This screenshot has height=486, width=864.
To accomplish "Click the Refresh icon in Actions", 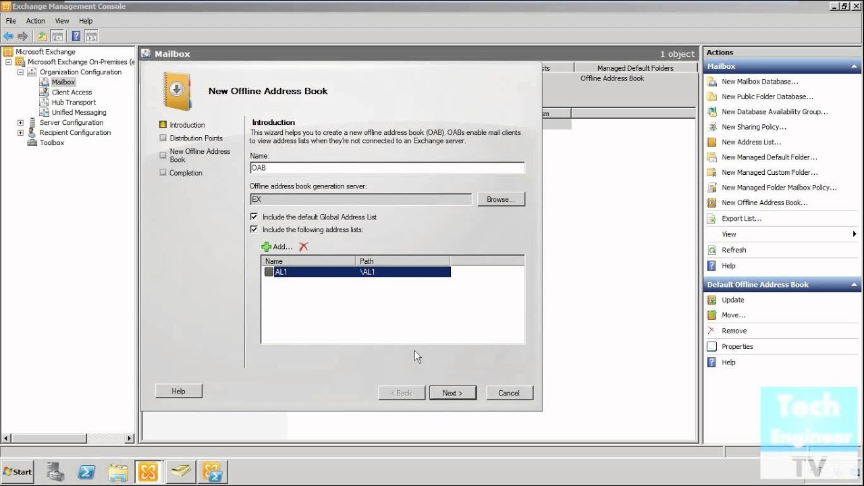I will (711, 250).
